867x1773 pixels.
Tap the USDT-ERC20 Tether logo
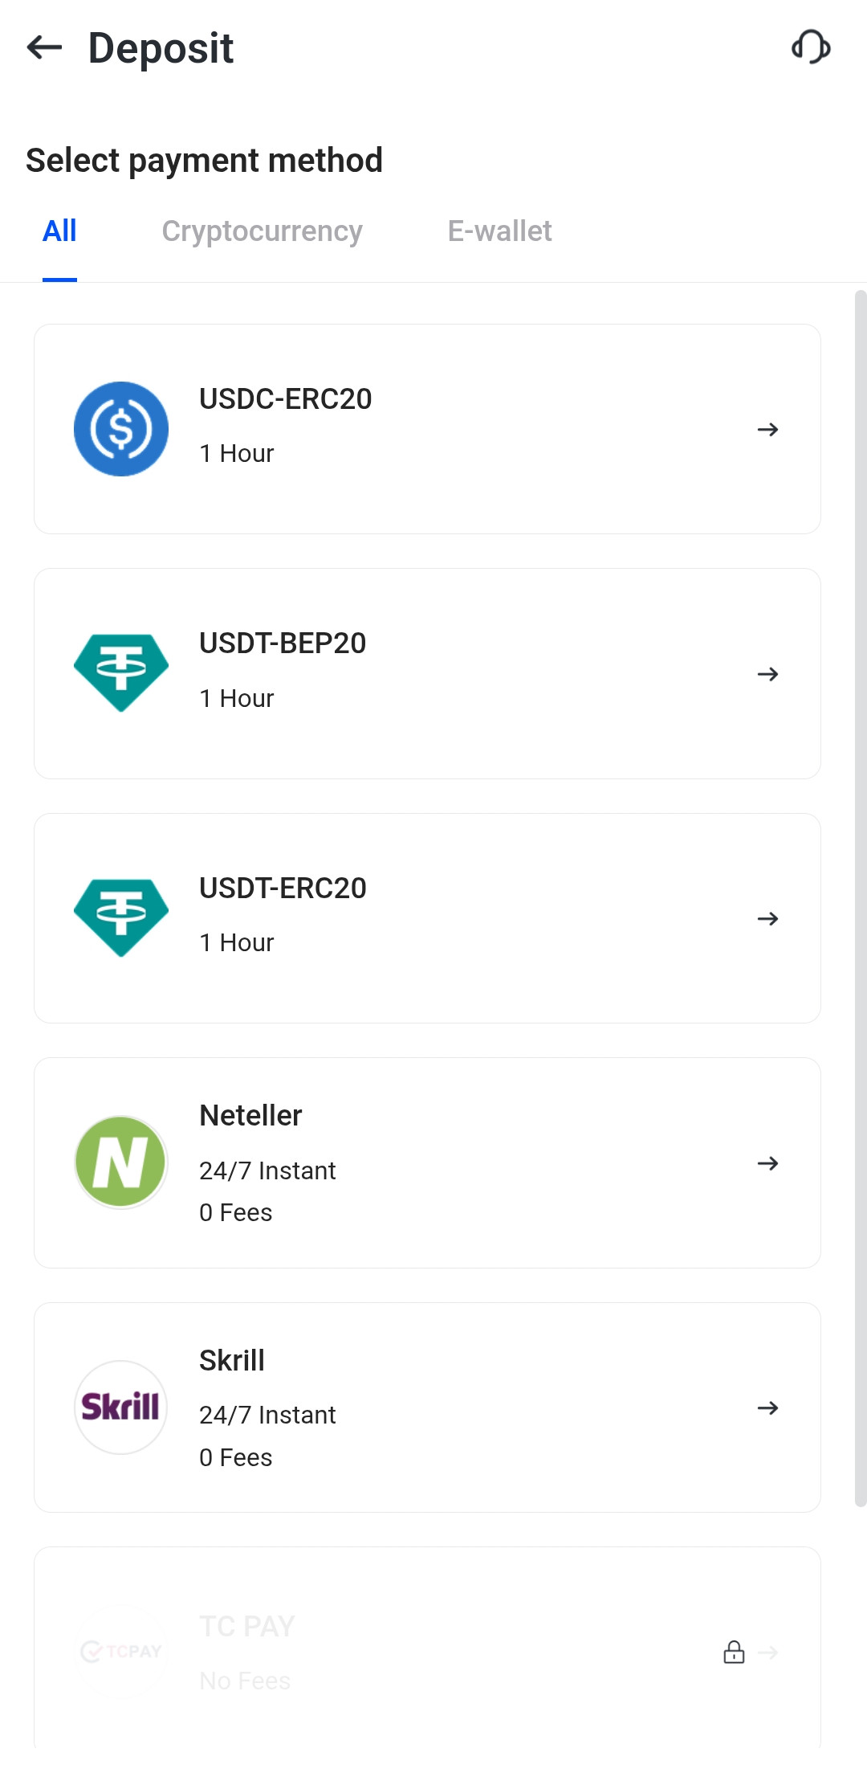pyautogui.click(x=121, y=918)
